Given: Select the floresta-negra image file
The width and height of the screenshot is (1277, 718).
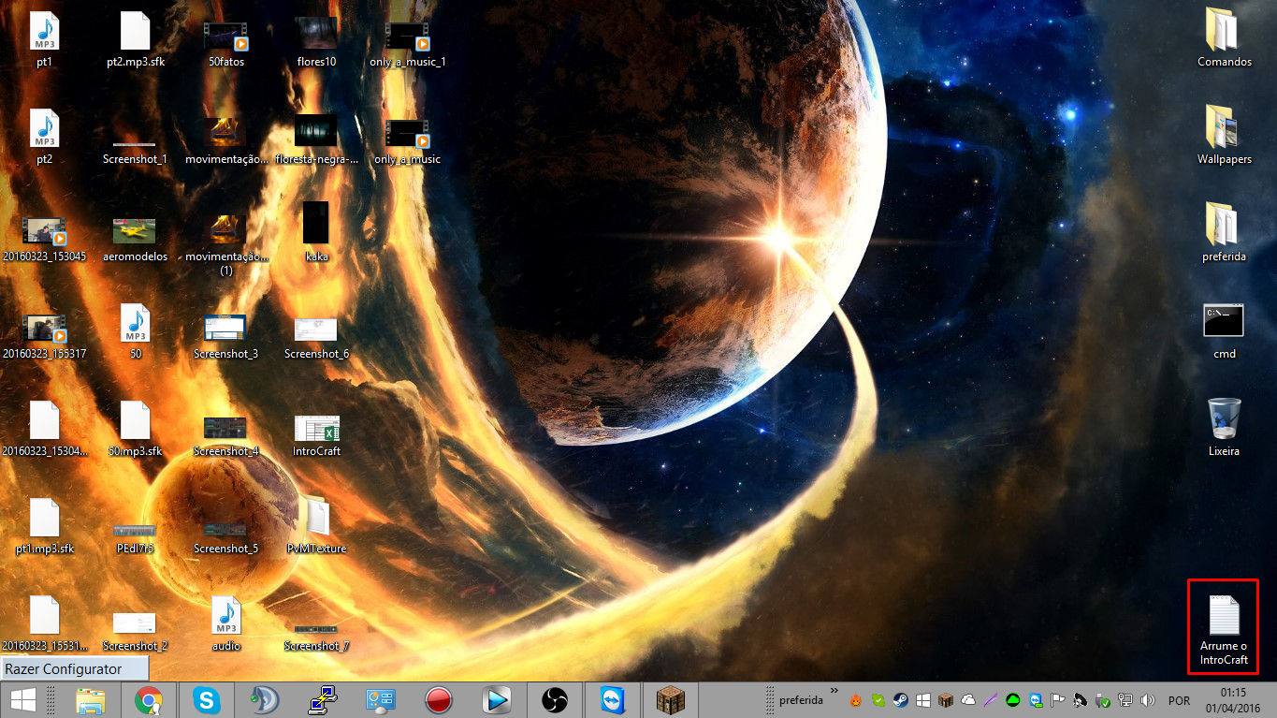Looking at the screenshot, I should (x=316, y=138).
